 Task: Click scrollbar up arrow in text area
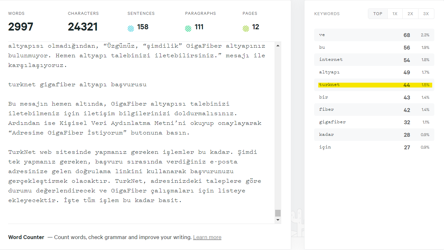[x=278, y=46]
